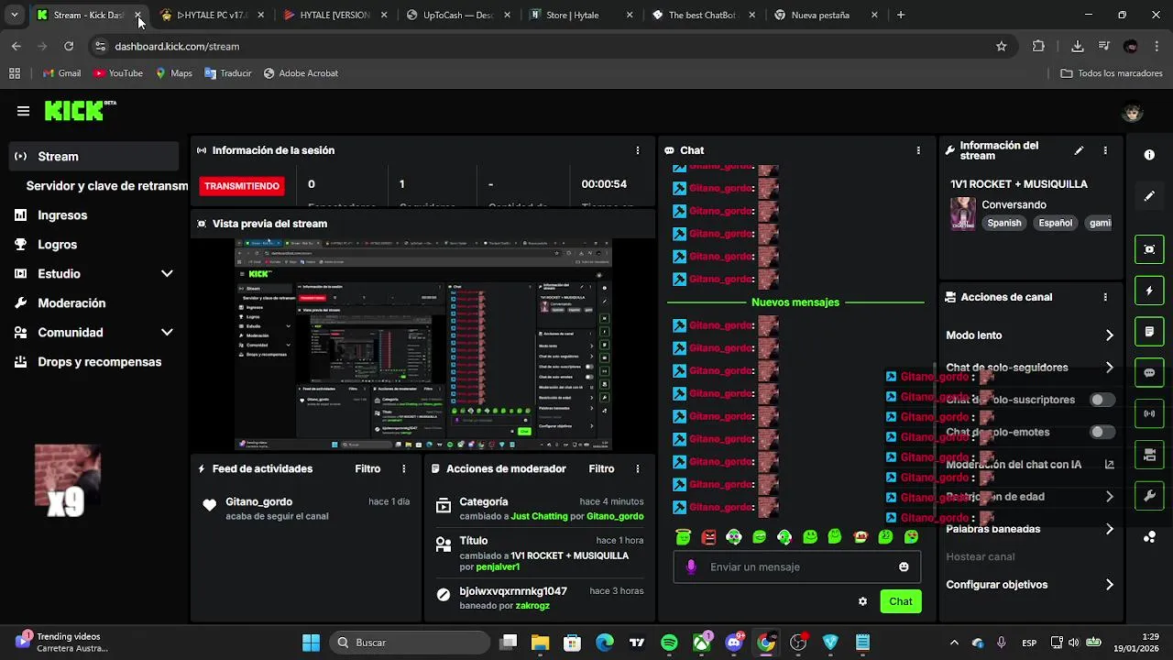Open the emoji picker in chat input
This screenshot has width=1173, height=660.
(x=904, y=566)
